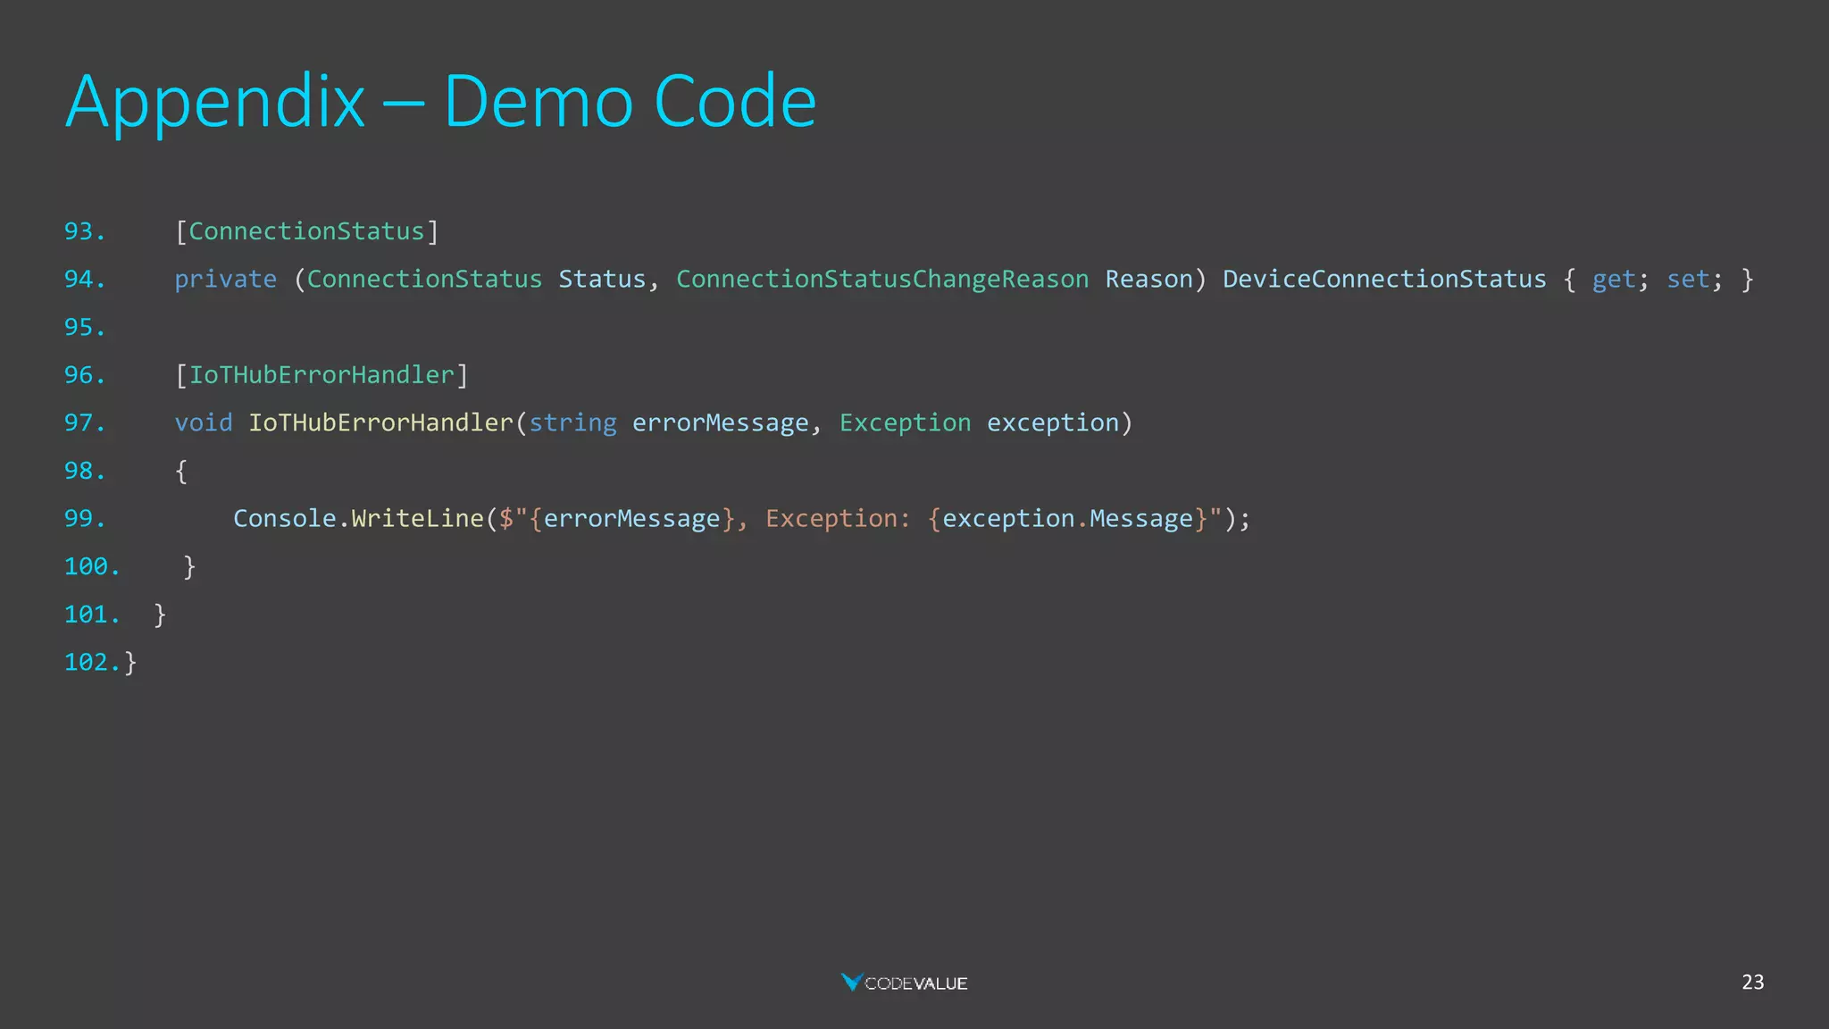Click line number 94.
Screen dimensions: 1829x1029
click(85, 279)
